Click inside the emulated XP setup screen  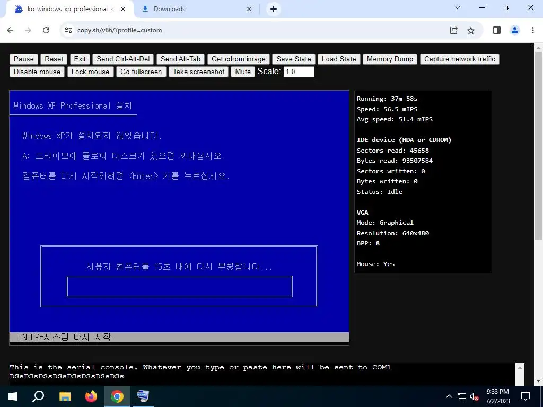coord(179,218)
